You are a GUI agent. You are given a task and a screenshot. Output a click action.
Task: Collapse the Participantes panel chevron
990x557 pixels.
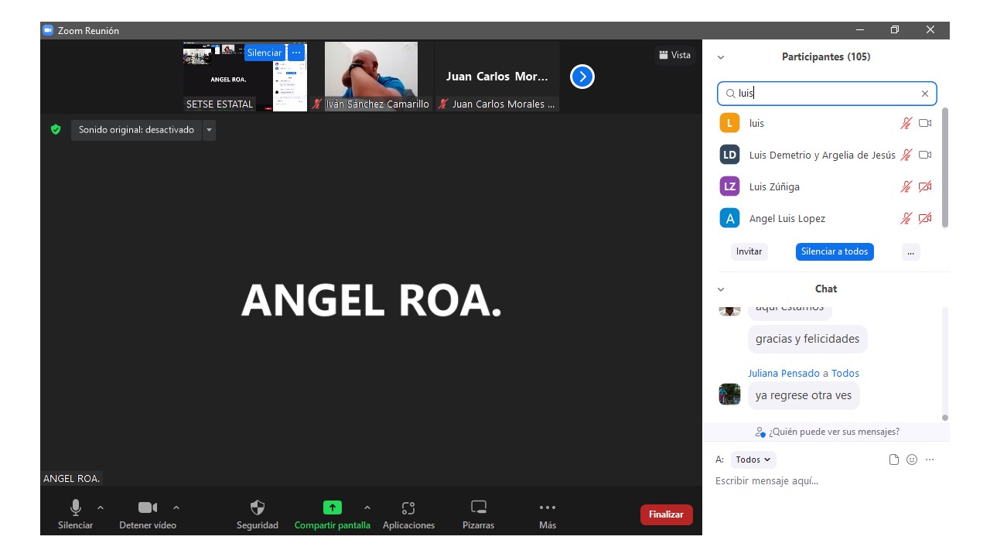click(x=721, y=57)
